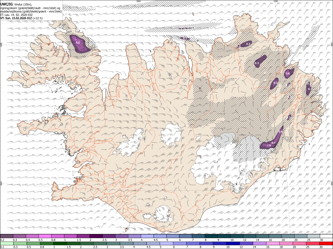Click the 20W longitude label
Image resolution: width=333 pixels, height=249 pixels.
coord(138,1)
